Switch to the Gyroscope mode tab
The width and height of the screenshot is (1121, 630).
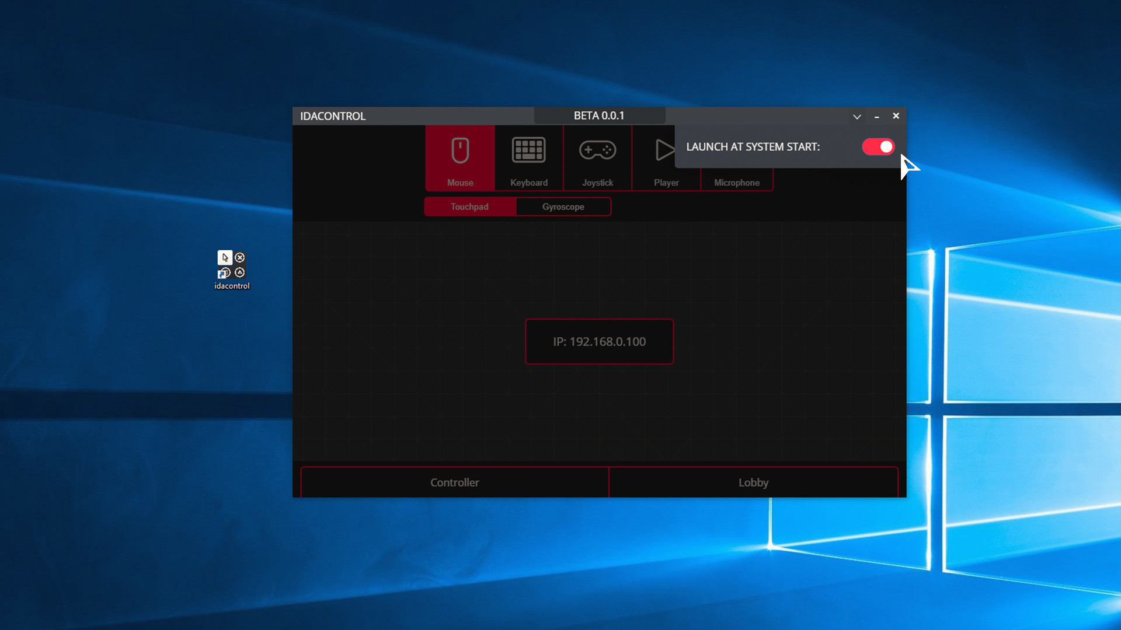click(563, 206)
